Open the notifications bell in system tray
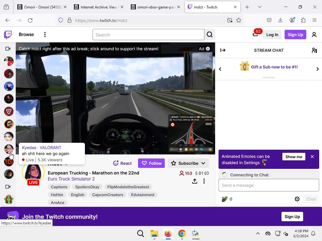The width and height of the screenshot is (322, 241). tap(314, 233)
